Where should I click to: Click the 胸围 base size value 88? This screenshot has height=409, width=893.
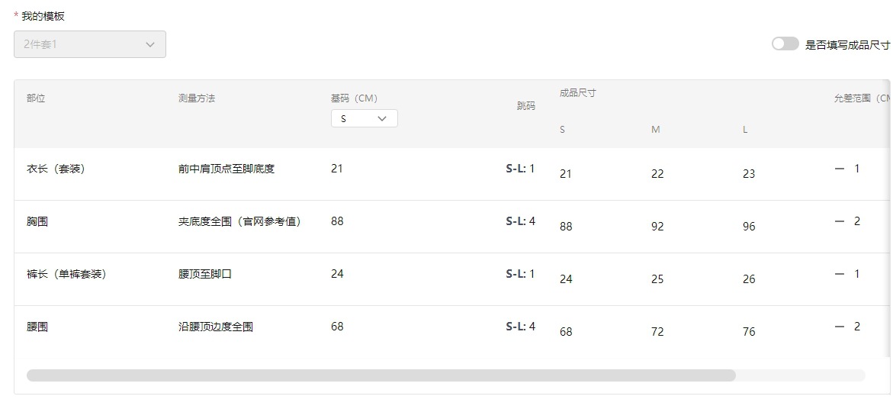(337, 221)
